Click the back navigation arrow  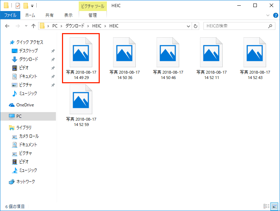pos(7,26)
